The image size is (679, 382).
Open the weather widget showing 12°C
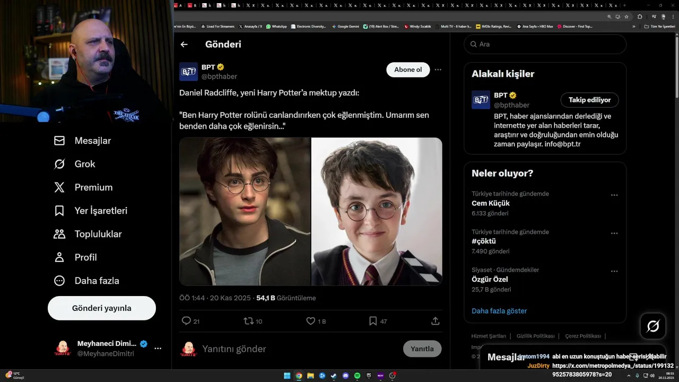click(14, 376)
